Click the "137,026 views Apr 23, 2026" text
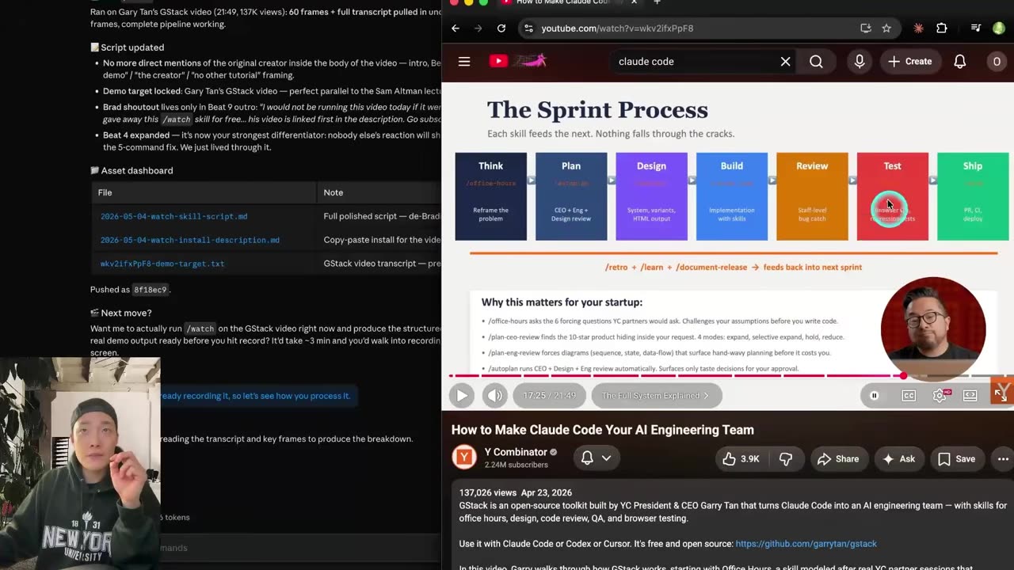Screen dimensions: 1014x570 pos(515,492)
